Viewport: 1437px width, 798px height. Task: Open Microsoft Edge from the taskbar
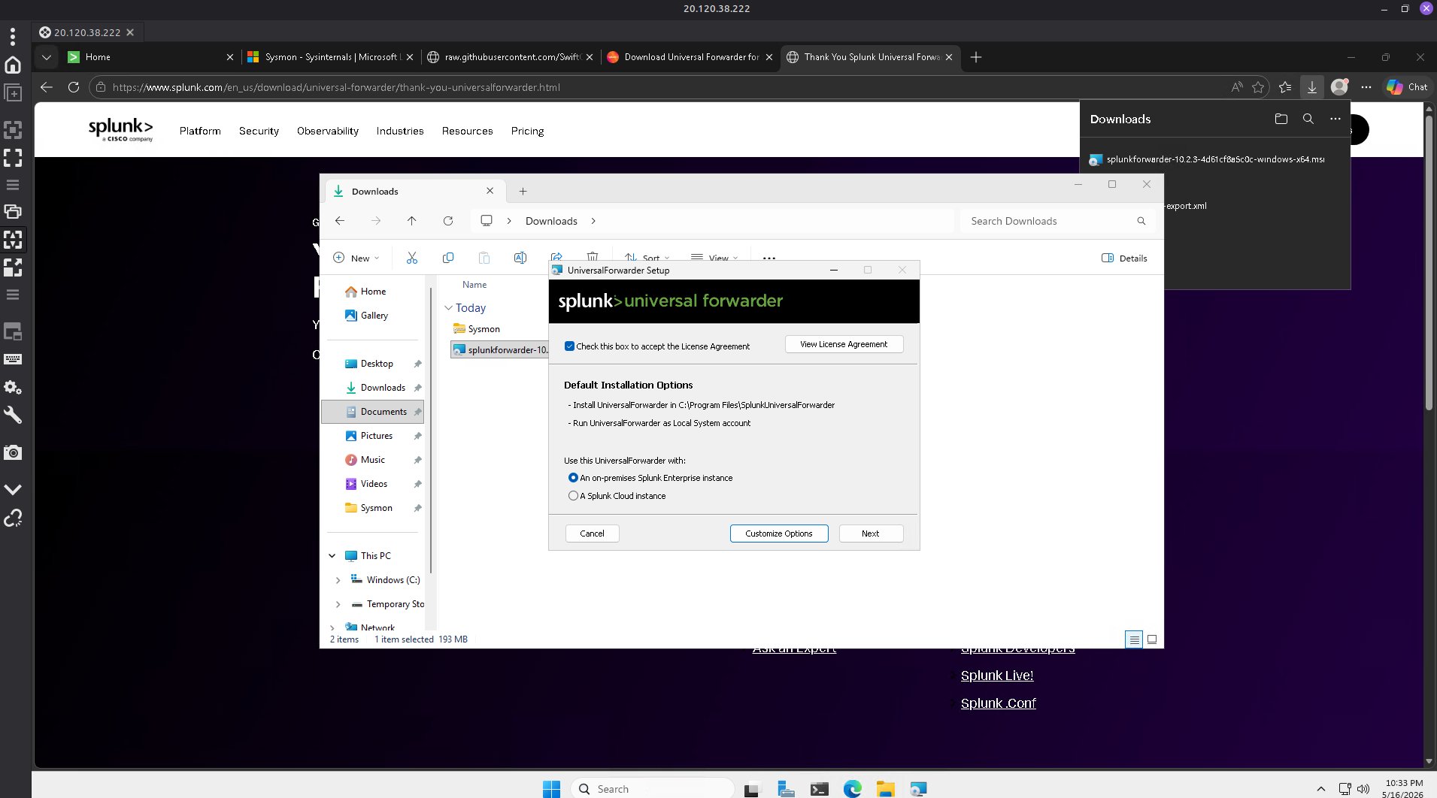[852, 789]
